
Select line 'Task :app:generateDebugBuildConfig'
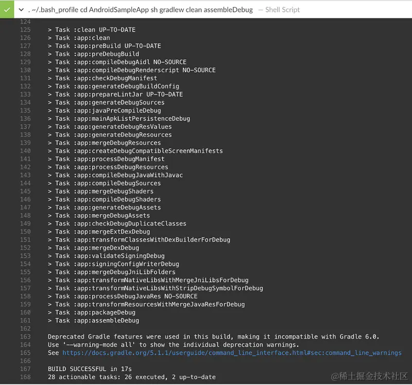(113, 86)
